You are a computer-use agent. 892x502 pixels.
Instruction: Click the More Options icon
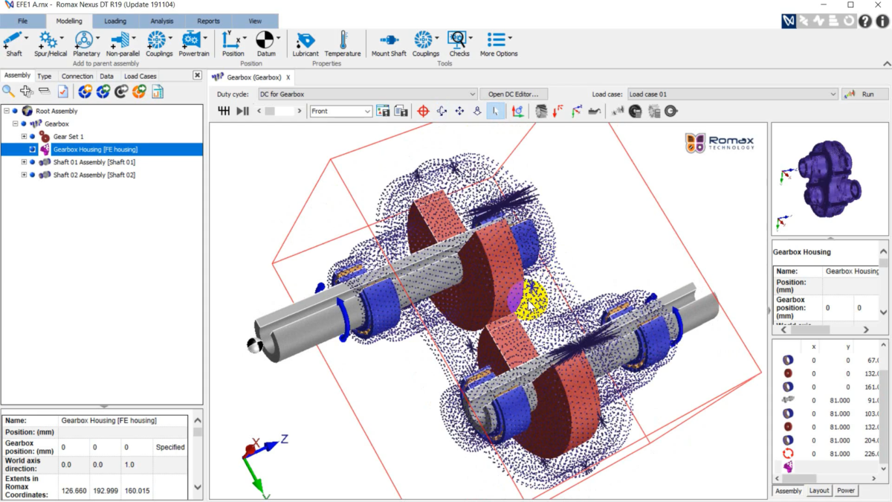(x=496, y=40)
